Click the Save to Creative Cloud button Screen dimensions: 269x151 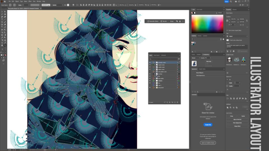coord(208,143)
